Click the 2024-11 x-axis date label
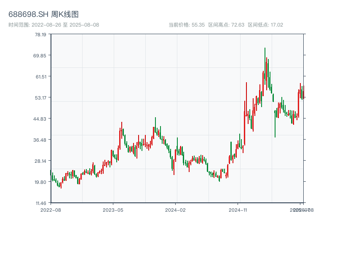The height and width of the screenshot is (253, 337). pyautogui.click(x=238, y=210)
